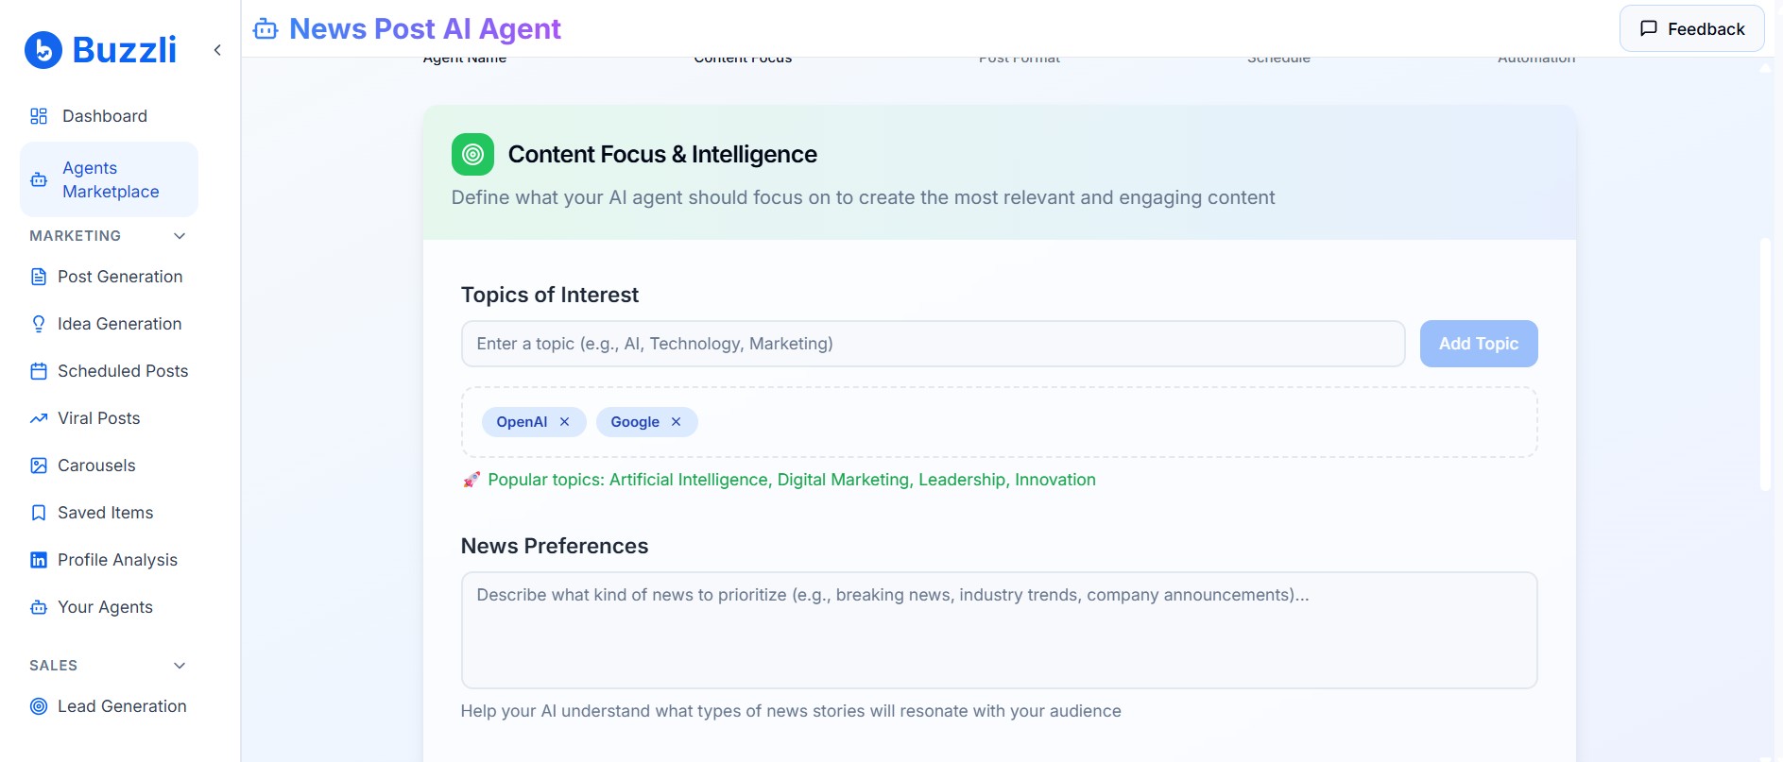Open Post Generation in Marketing section
Viewport: 1783px width, 762px height.
point(121,276)
